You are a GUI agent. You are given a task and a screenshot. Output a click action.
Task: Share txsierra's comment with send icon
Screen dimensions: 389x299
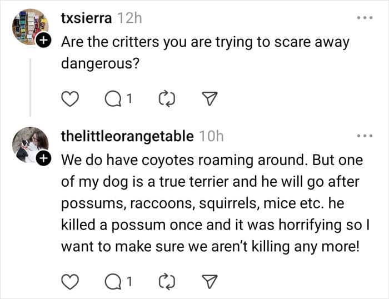tap(210, 99)
